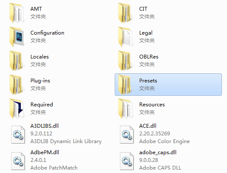227x173 pixels.
Task: Click the Required folder icon
Action: tap(17, 108)
